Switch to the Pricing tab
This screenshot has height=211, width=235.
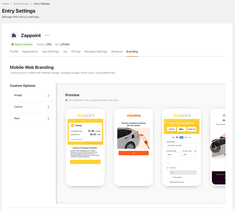pos(76,52)
